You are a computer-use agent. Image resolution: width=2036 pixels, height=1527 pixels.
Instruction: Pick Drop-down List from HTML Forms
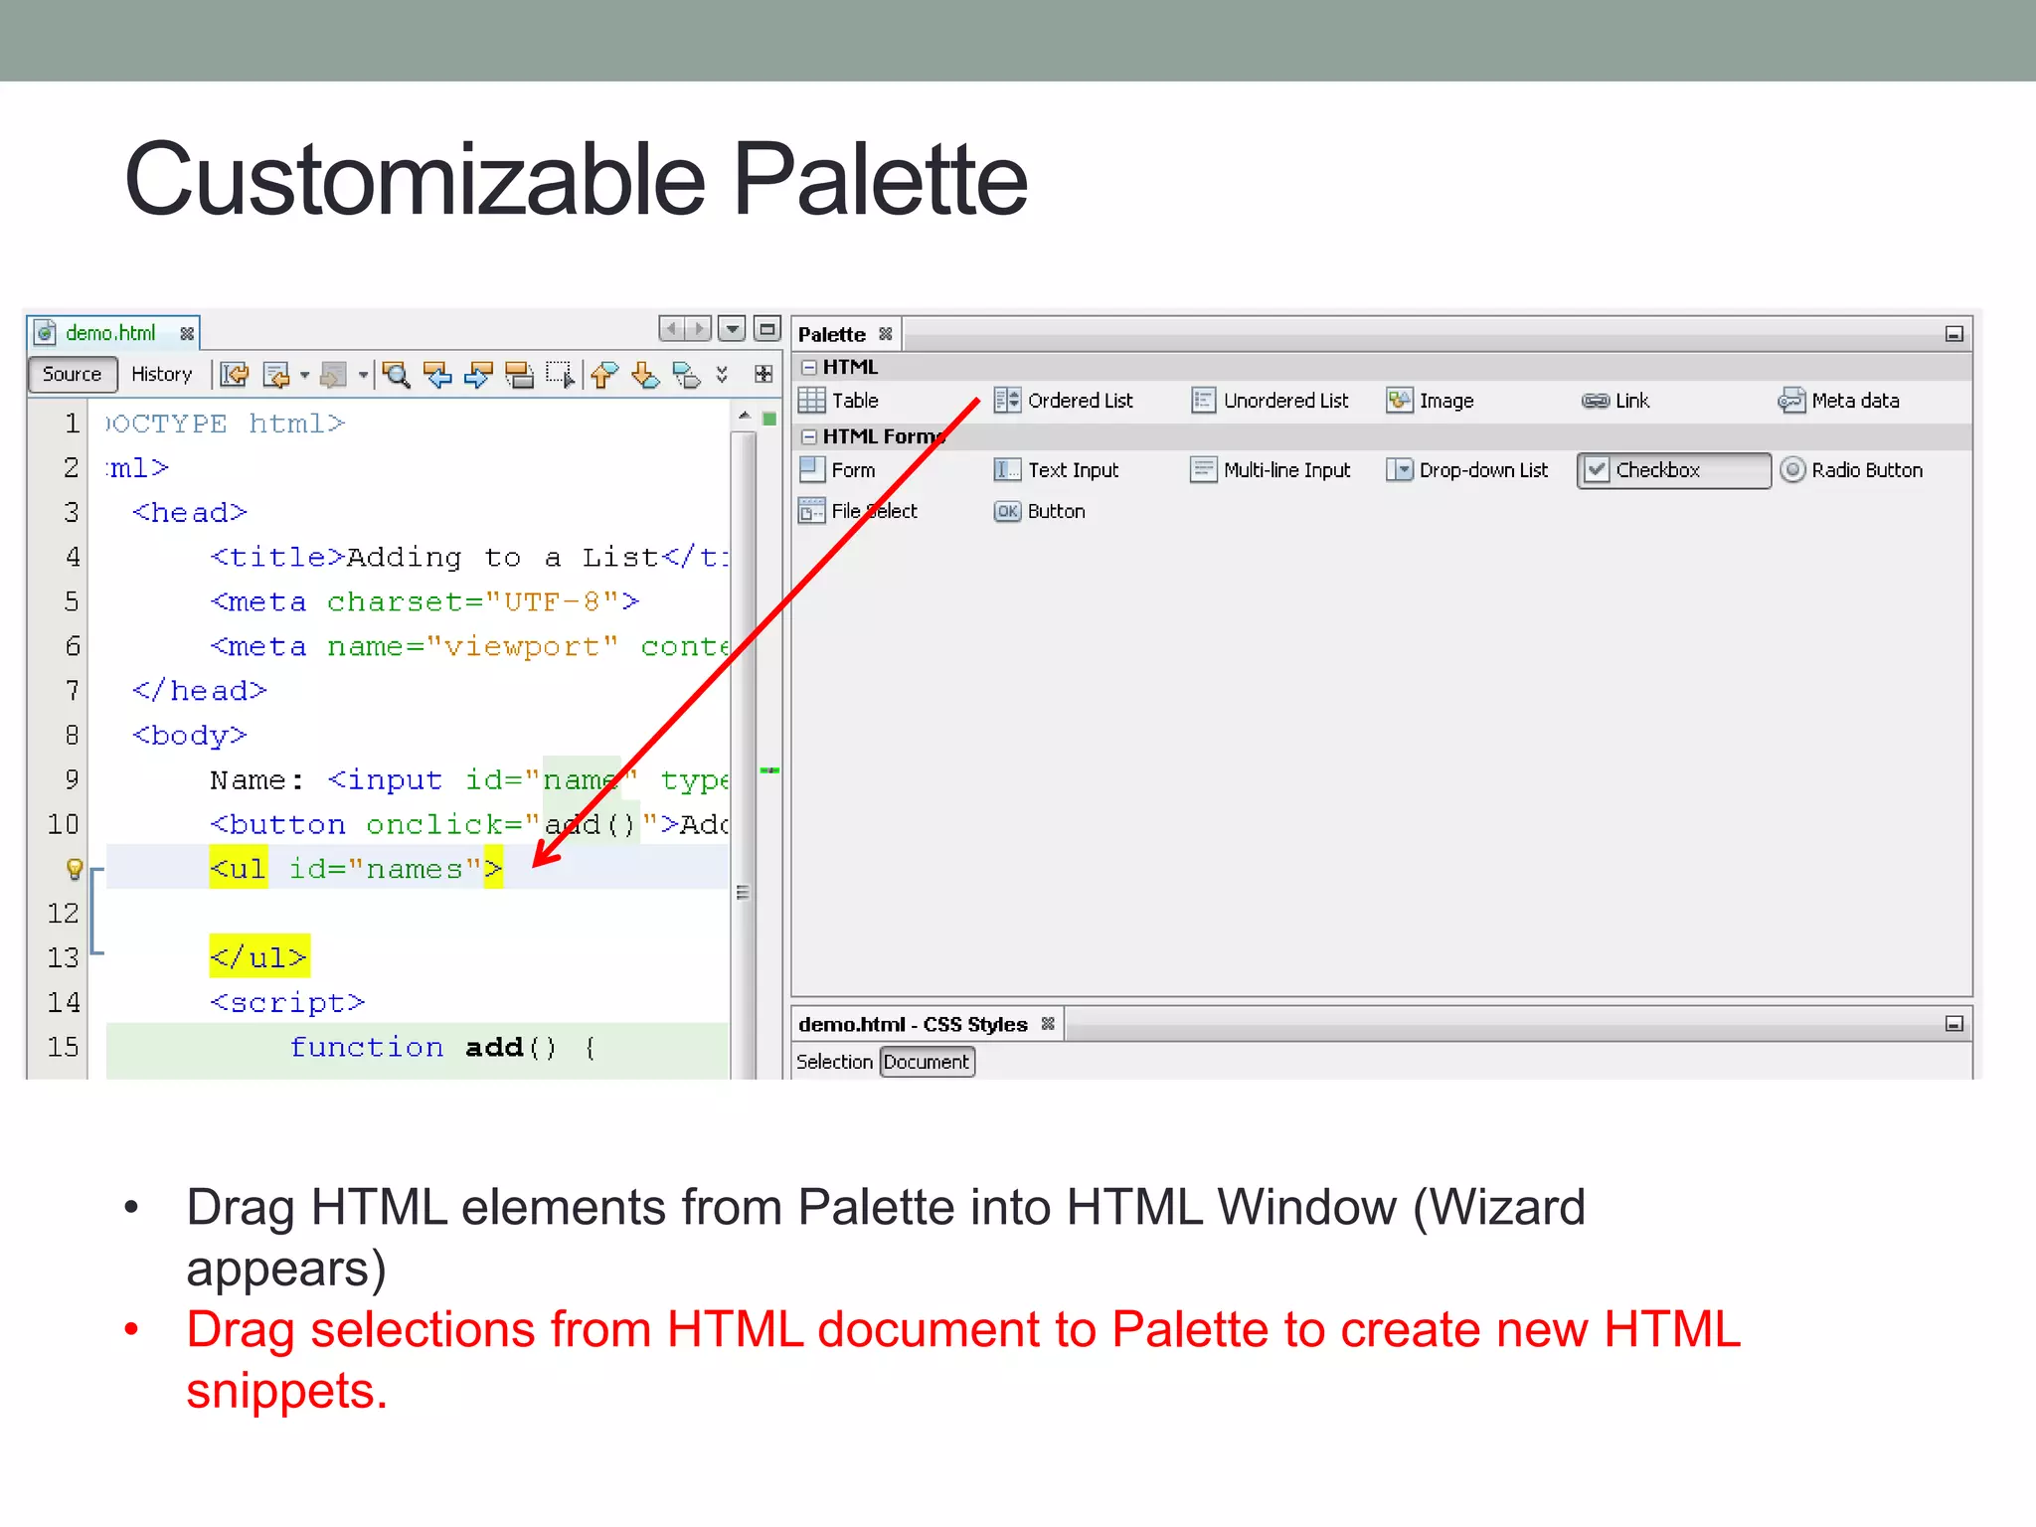coord(1467,469)
